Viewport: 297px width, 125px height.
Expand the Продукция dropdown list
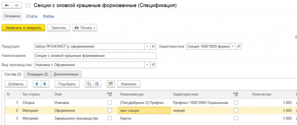(148, 46)
